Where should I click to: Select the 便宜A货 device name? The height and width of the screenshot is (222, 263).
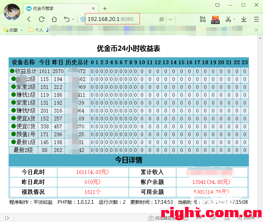(x=26, y=118)
